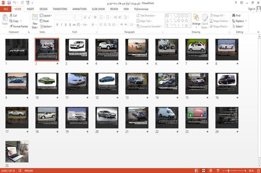Open the font size combo box

[x=79, y=17]
